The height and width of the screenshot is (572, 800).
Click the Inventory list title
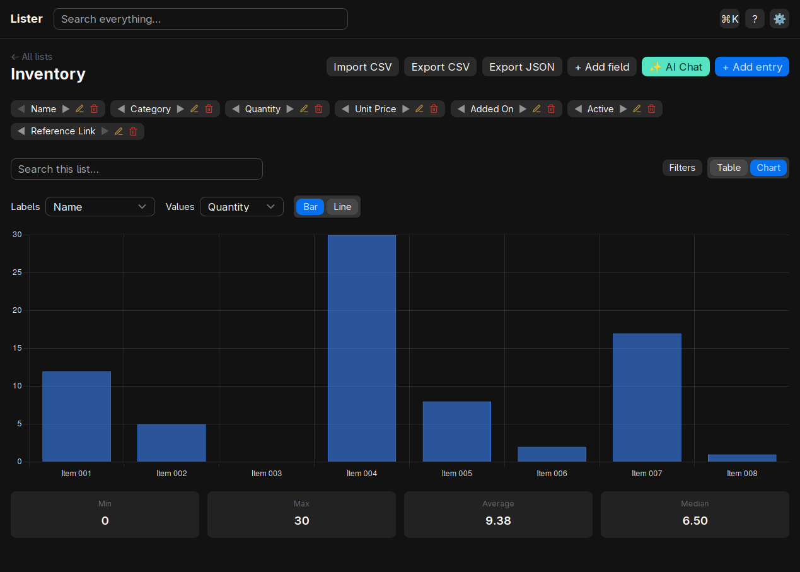click(x=48, y=74)
